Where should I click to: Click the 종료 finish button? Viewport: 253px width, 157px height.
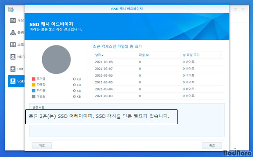tap(212, 146)
